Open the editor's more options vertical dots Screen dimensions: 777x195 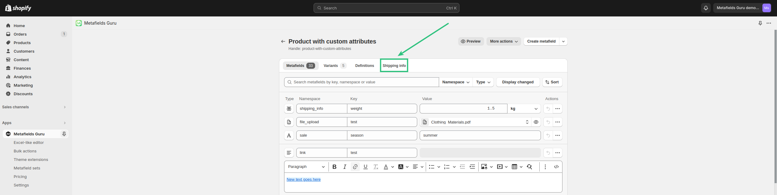click(x=545, y=167)
